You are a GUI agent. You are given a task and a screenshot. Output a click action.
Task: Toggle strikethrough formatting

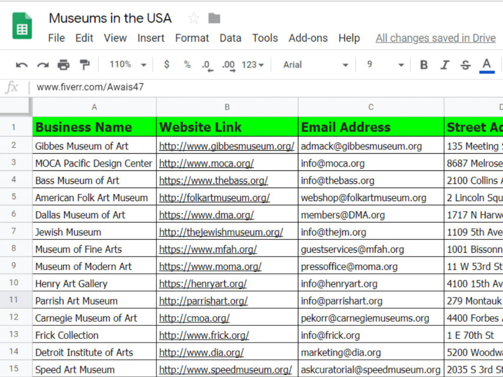coord(465,65)
